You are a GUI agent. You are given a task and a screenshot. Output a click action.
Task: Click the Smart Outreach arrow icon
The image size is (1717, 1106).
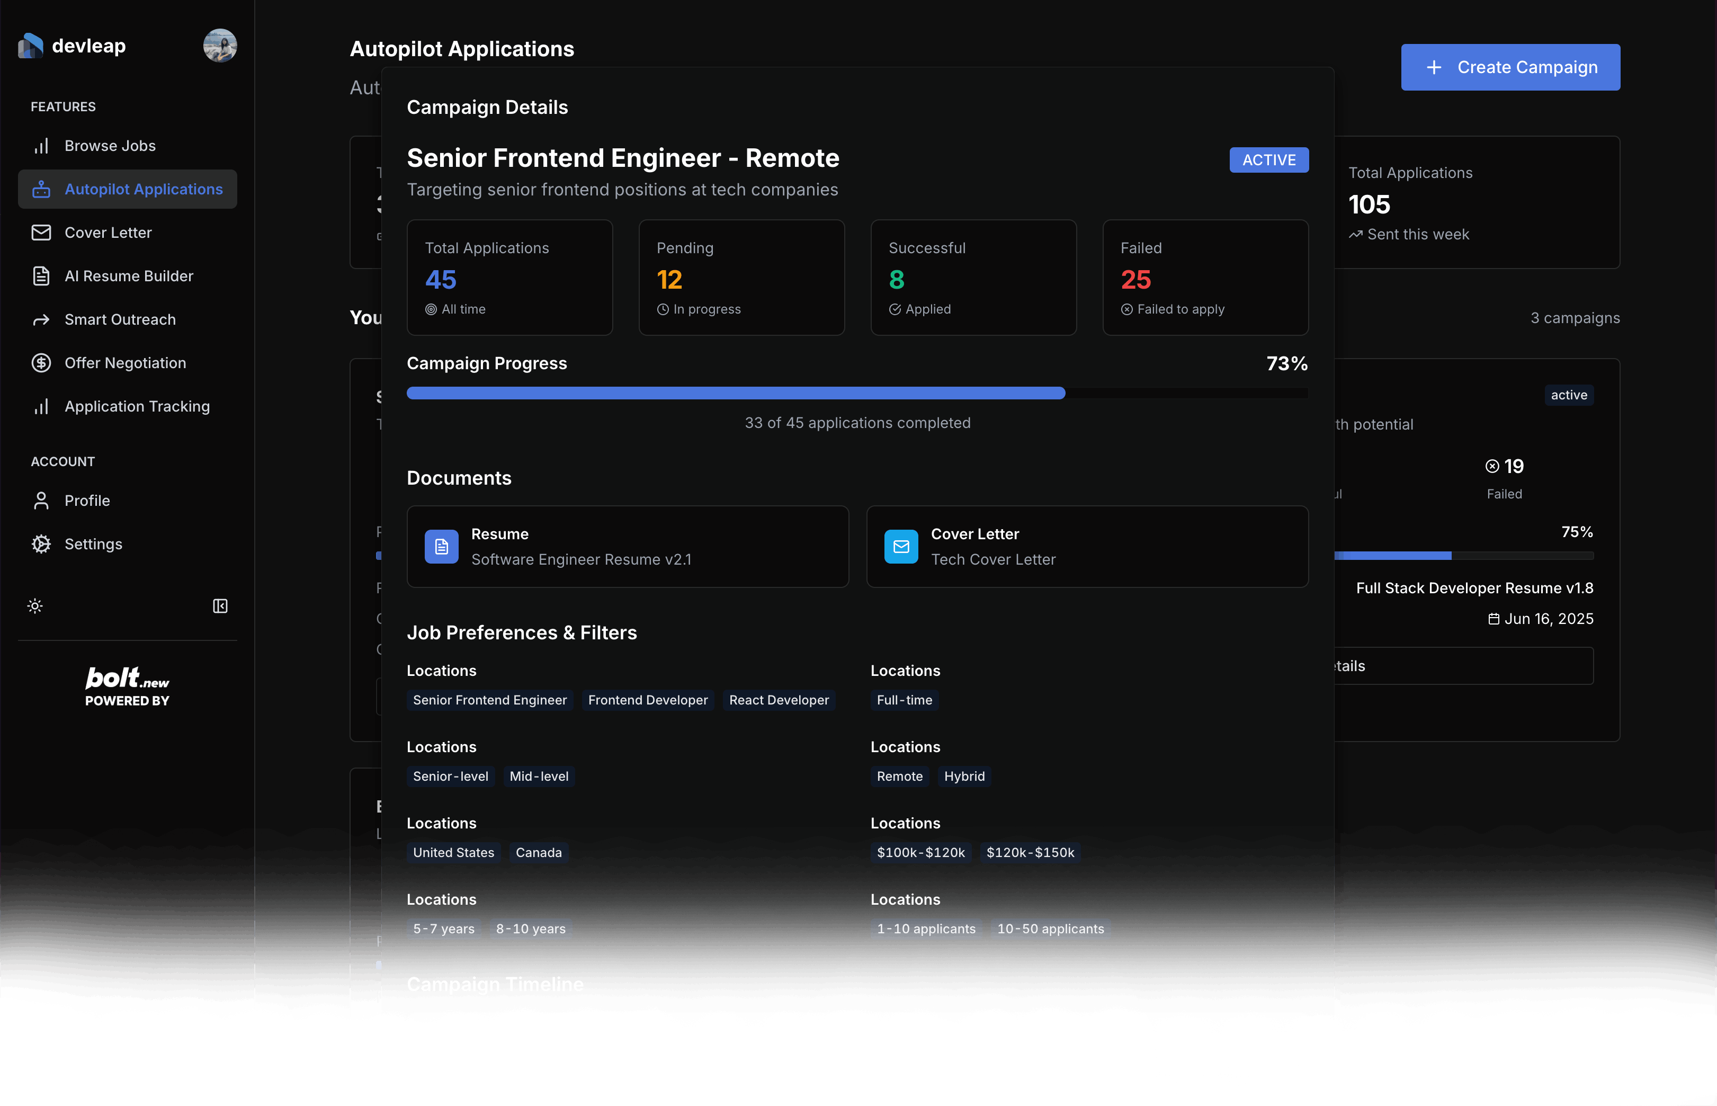[x=41, y=319]
